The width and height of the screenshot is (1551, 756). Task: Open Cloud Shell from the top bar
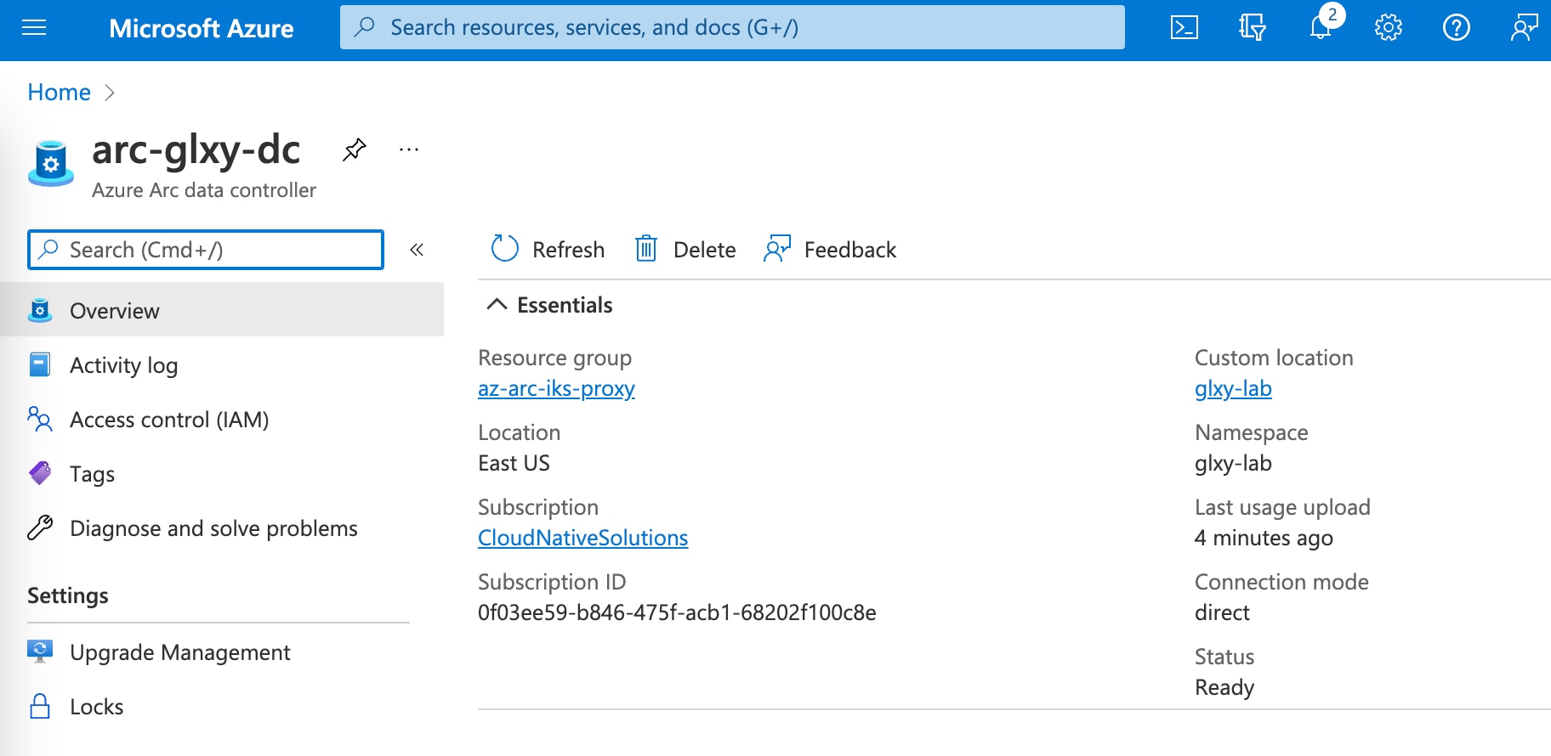click(1185, 28)
